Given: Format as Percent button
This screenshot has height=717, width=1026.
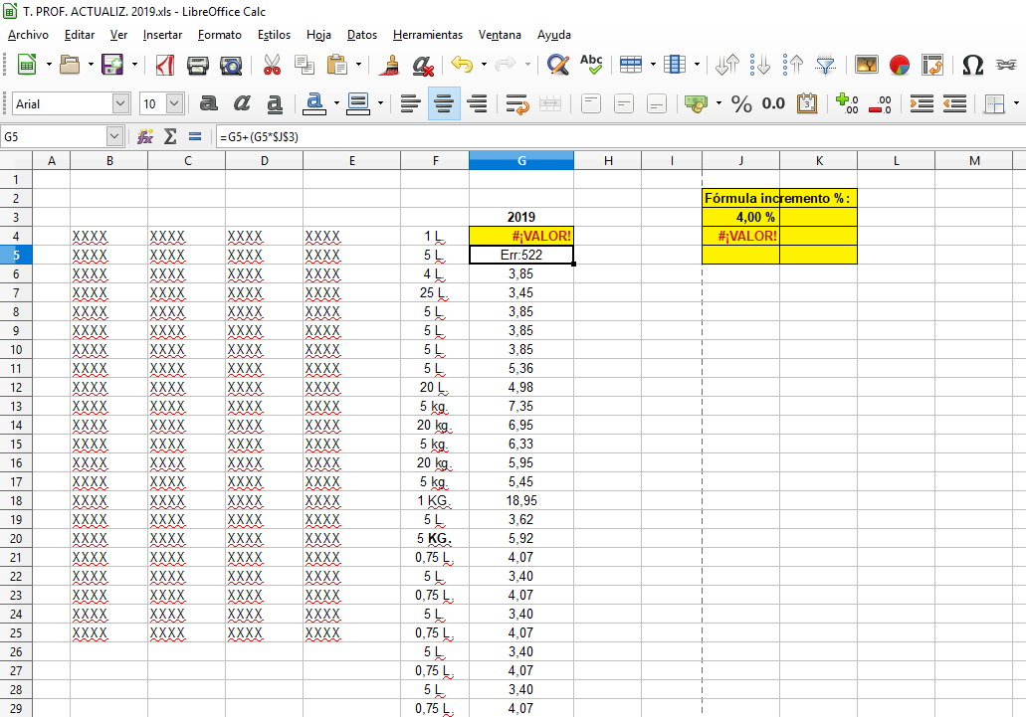Looking at the screenshot, I should [741, 103].
